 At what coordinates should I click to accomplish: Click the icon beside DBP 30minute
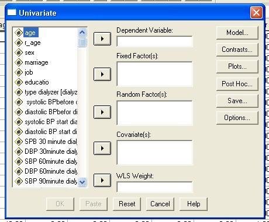coord(19,151)
